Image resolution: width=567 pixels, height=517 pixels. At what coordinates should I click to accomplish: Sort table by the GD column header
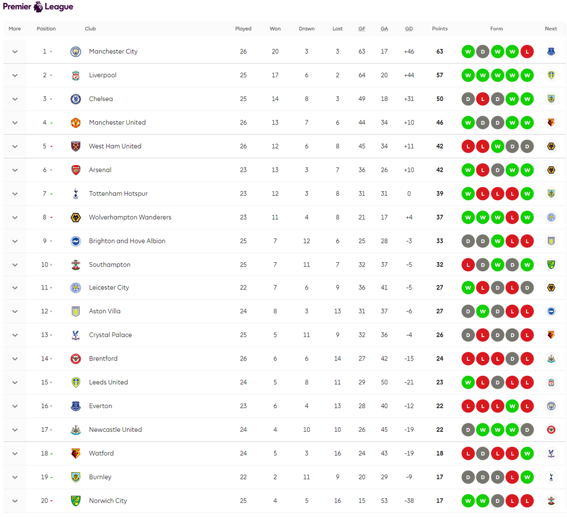pyautogui.click(x=409, y=28)
